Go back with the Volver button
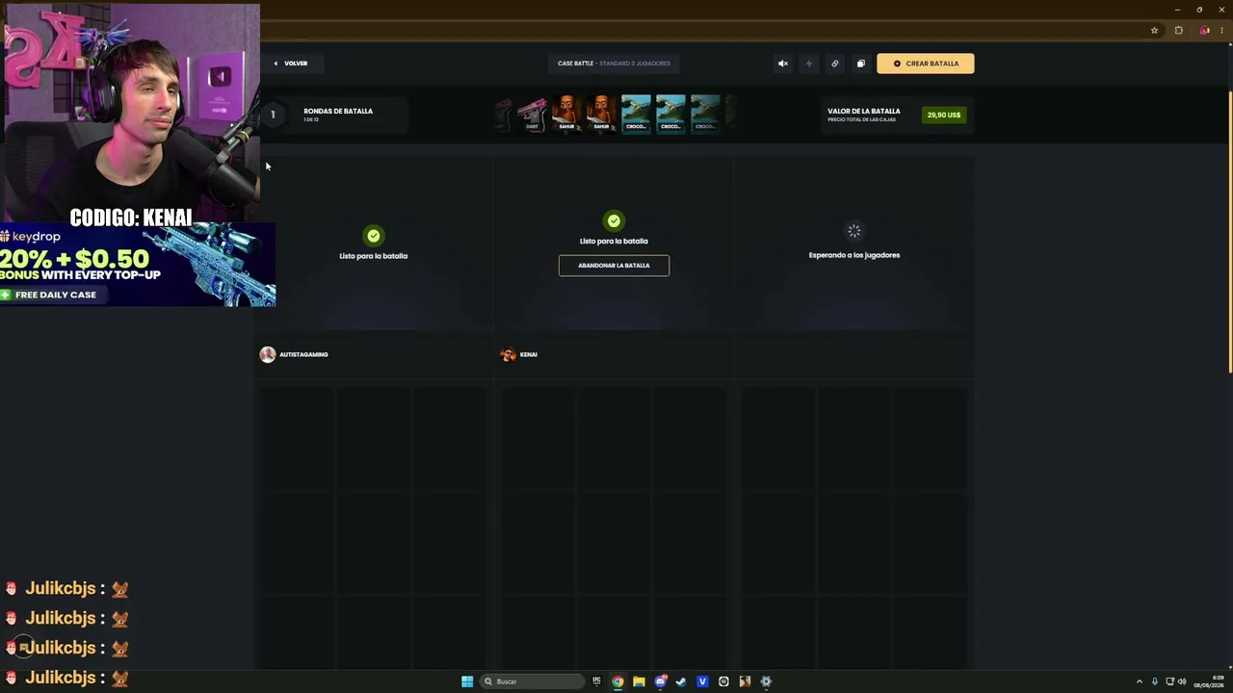This screenshot has height=693, width=1233. 291,64
